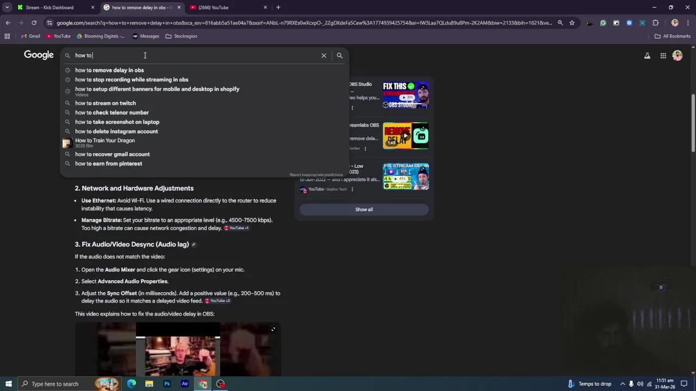
Task: Click the YouTube +1 source chip
Action: click(x=237, y=228)
